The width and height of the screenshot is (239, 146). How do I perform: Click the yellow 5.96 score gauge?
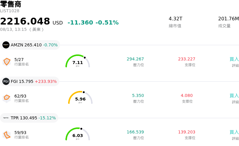click(x=80, y=98)
